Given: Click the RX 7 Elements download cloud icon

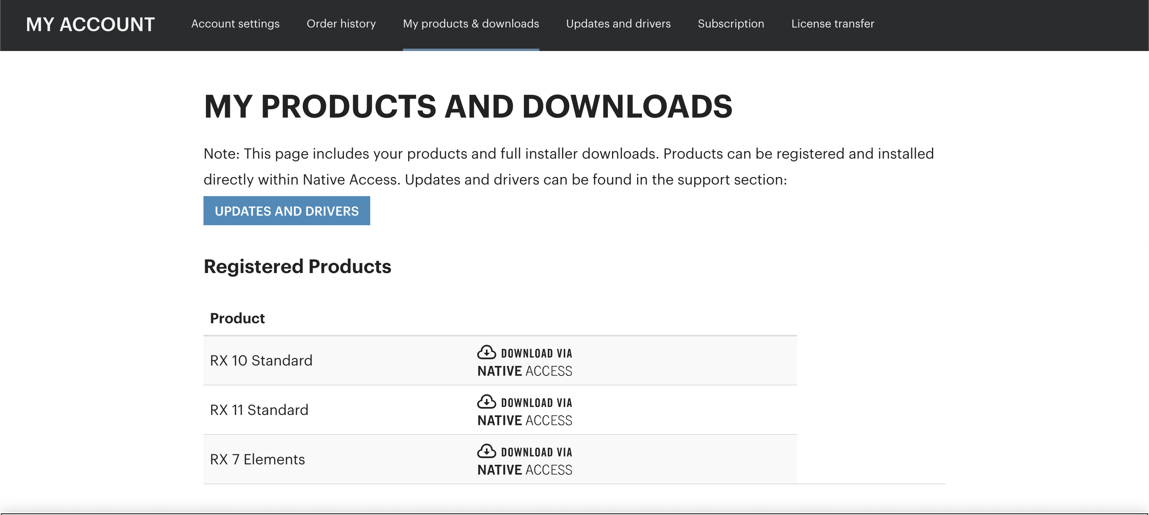Looking at the screenshot, I should (x=486, y=451).
